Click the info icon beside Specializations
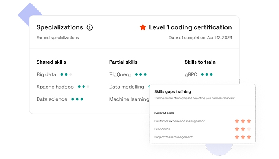Screen dimensions: 279x159 click(90, 27)
